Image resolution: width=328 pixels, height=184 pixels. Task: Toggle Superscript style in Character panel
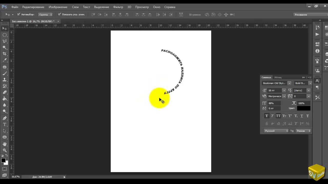(290, 116)
